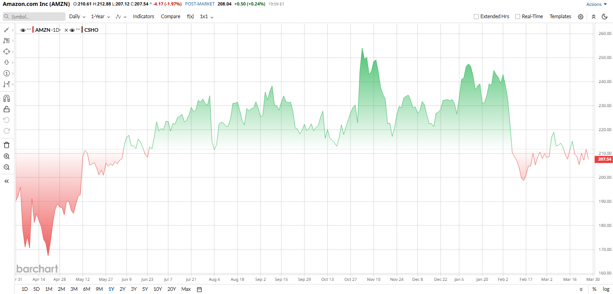
Task: Toggle logarithmic scale with log button
Action: (606, 289)
